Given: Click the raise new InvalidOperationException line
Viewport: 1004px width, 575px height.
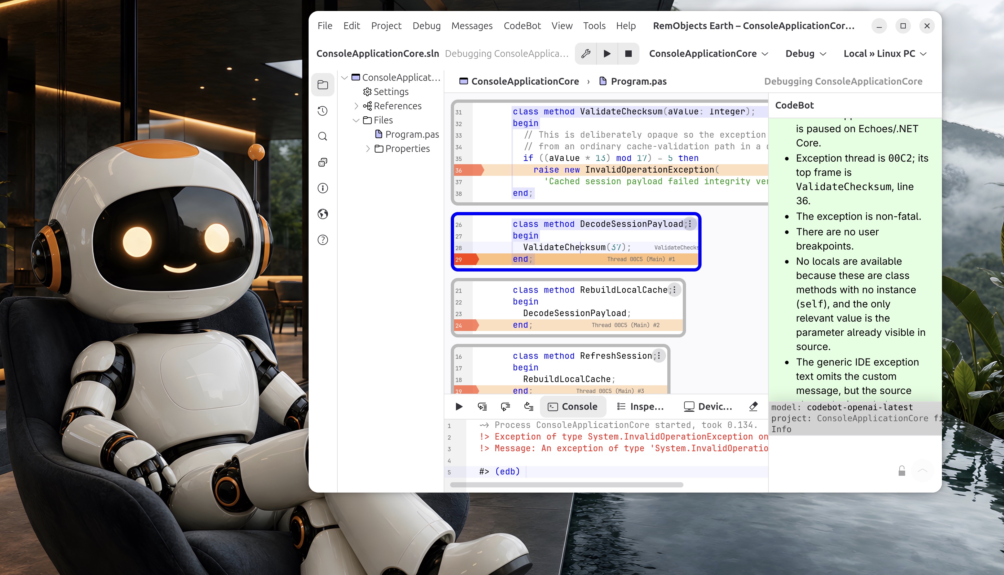Looking at the screenshot, I should pos(626,170).
